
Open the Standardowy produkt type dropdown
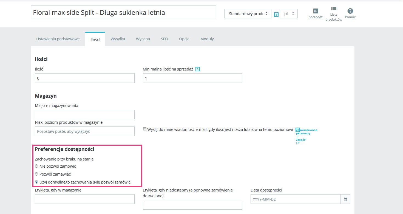[248, 14]
